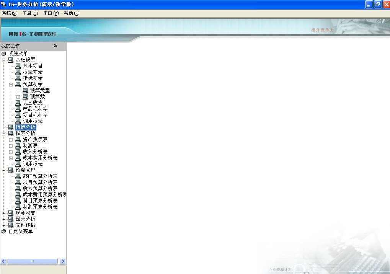Viewport: 390px width, 274px height.
Task: Expand the 收入分析表 tree node
Action: click(11, 152)
